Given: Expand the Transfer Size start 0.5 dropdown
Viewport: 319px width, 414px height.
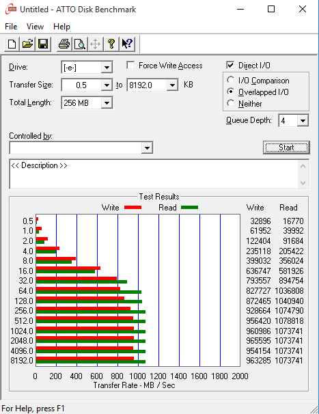Looking at the screenshot, I should pos(107,85).
